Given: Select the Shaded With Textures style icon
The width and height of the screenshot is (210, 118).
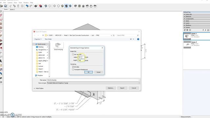Looking at the screenshot, I should click(66, 6).
